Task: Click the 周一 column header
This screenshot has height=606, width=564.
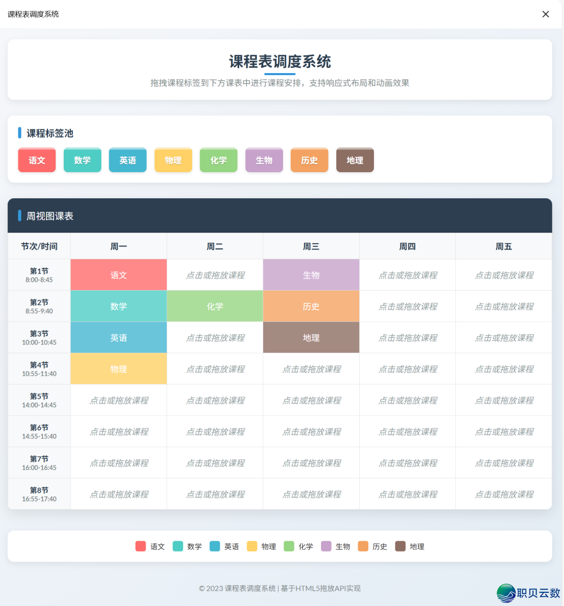Action: (119, 246)
